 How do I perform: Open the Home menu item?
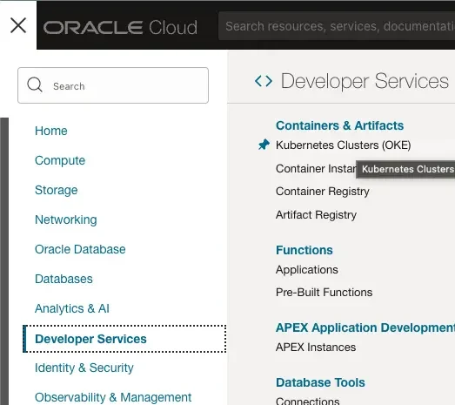pos(51,131)
